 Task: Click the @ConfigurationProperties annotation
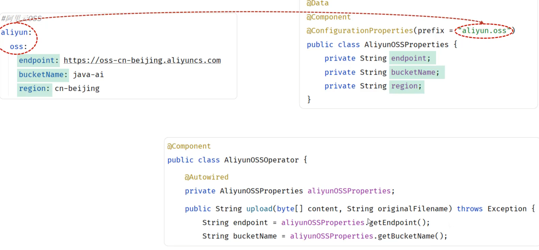(359, 31)
